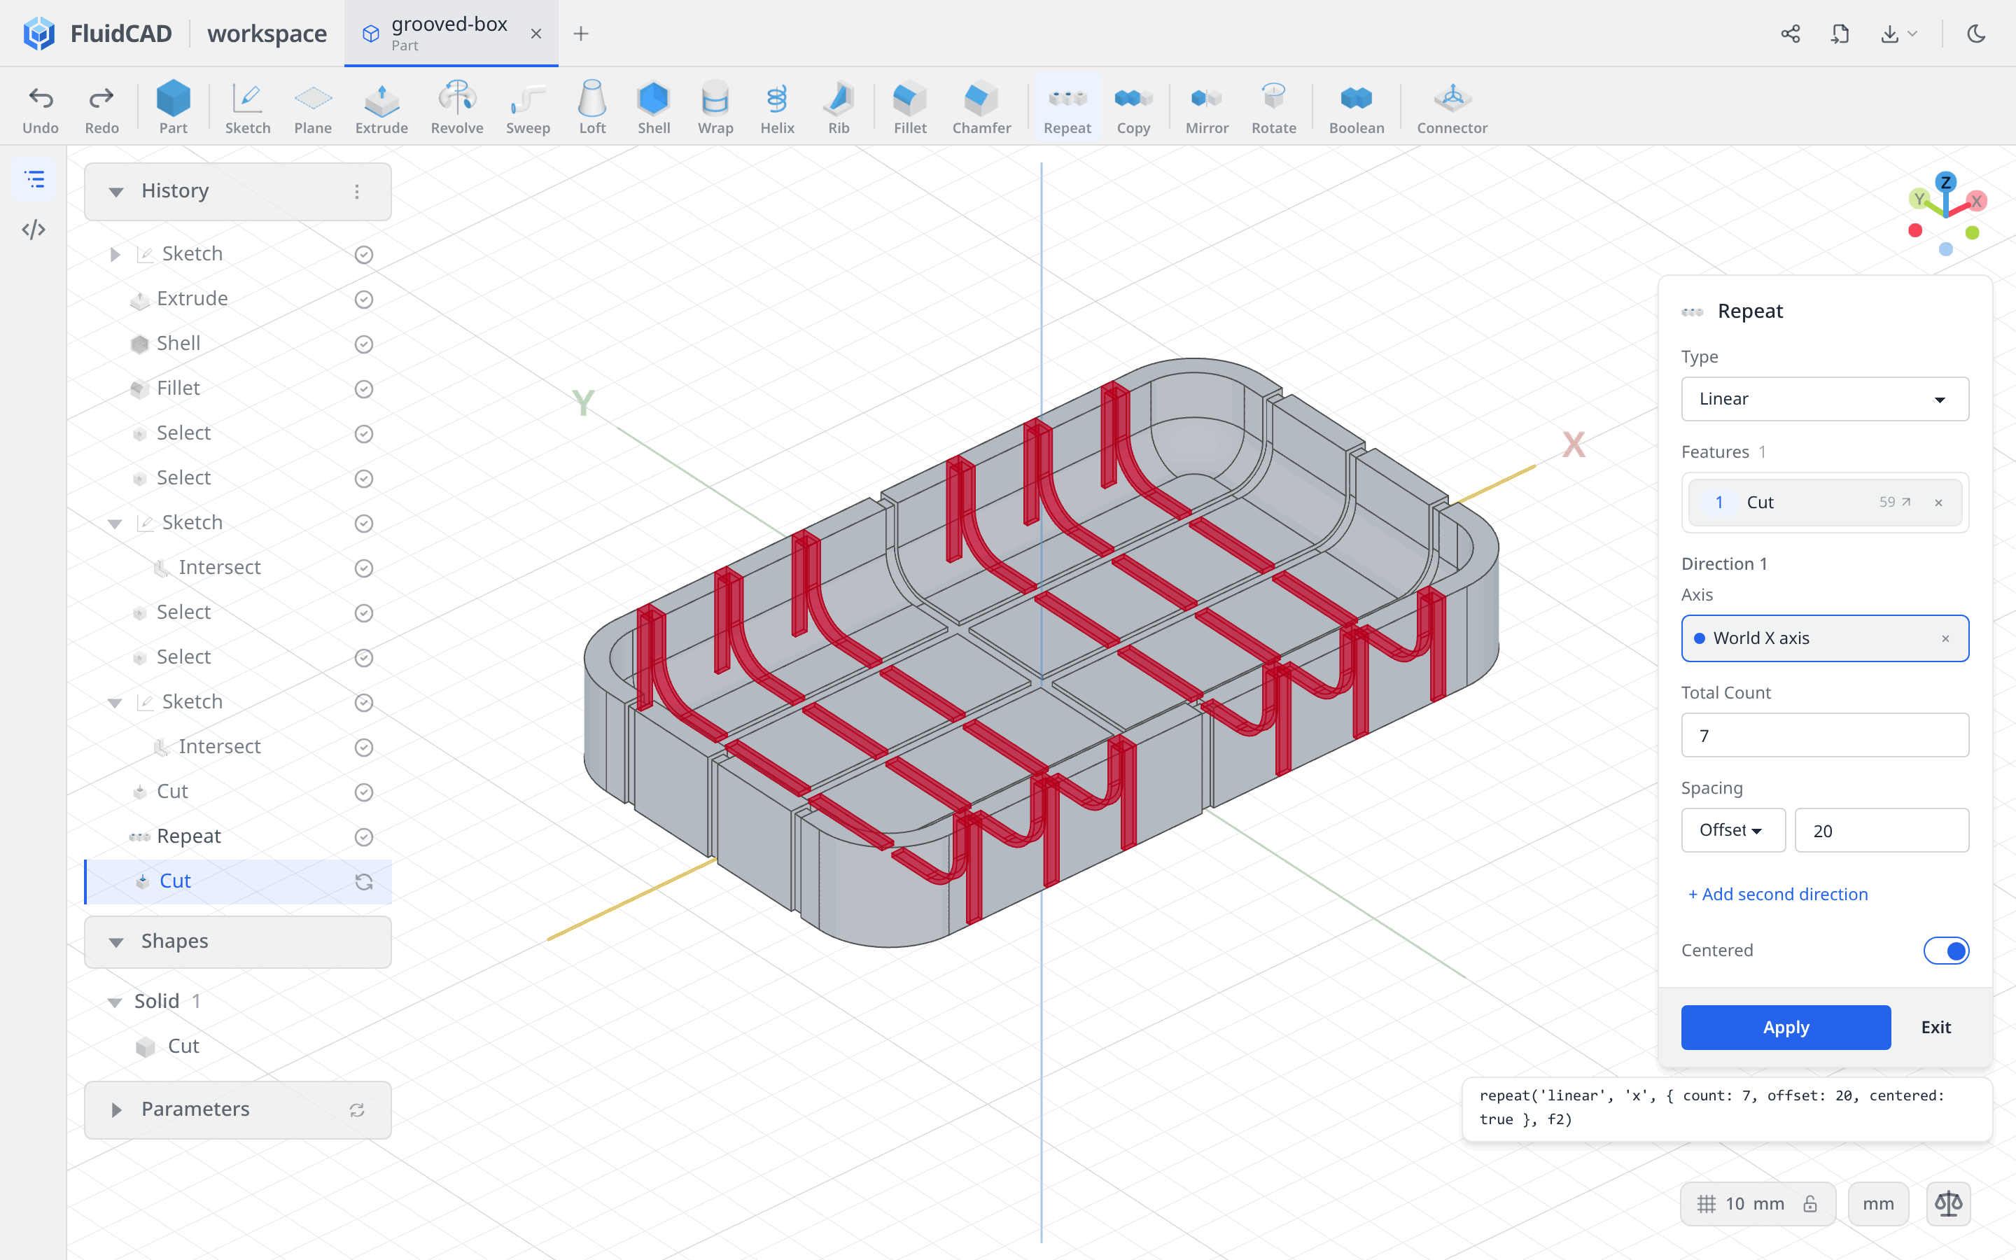Open the Type dropdown showing Linear
The height and width of the screenshot is (1260, 2016).
pos(1824,399)
